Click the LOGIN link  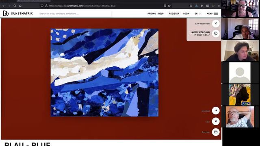pyautogui.click(x=186, y=13)
